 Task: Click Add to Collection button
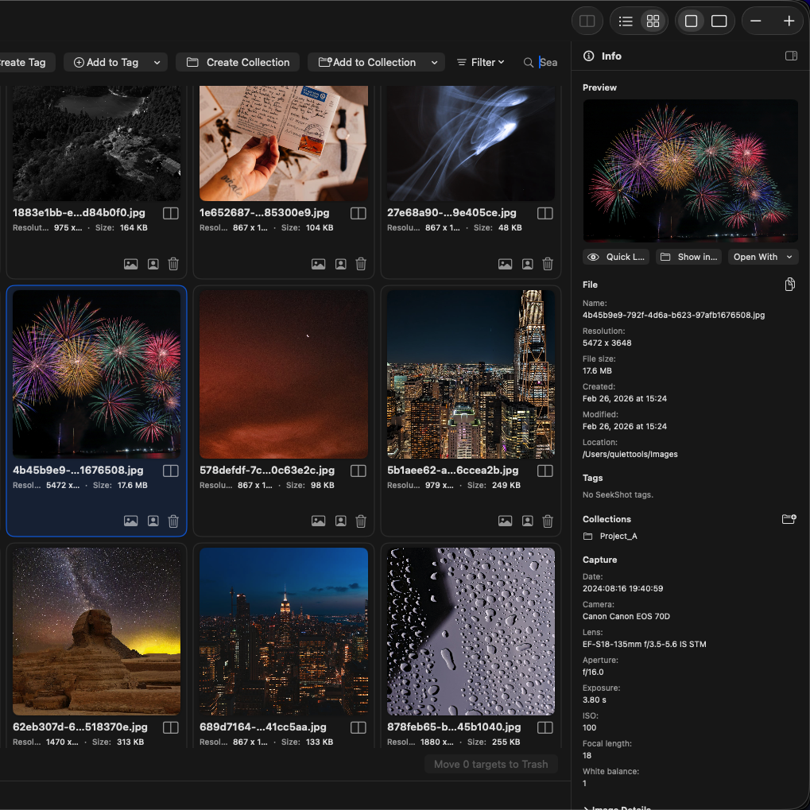pos(366,63)
